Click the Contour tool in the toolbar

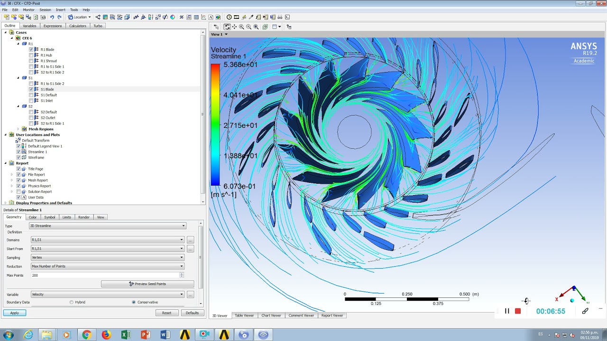point(105,17)
